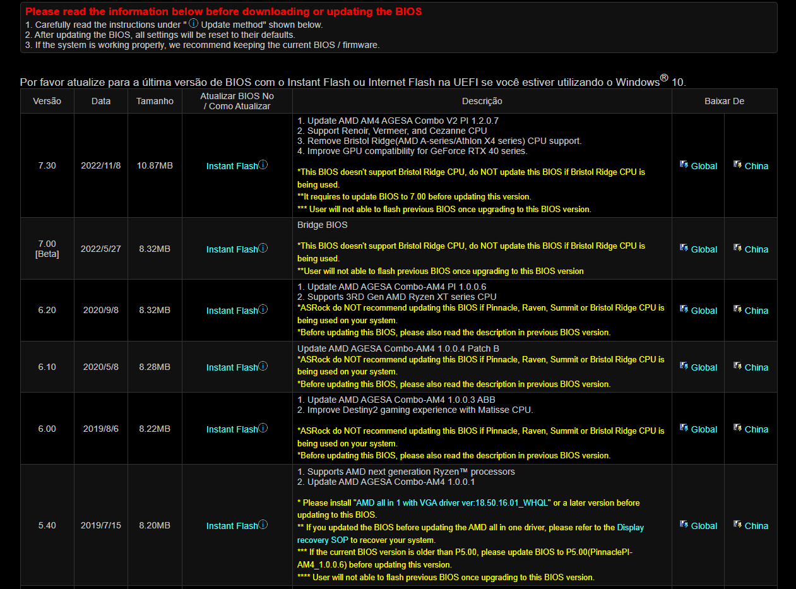Image resolution: width=796 pixels, height=589 pixels.
Task: Click the Data column header
Action: click(101, 101)
